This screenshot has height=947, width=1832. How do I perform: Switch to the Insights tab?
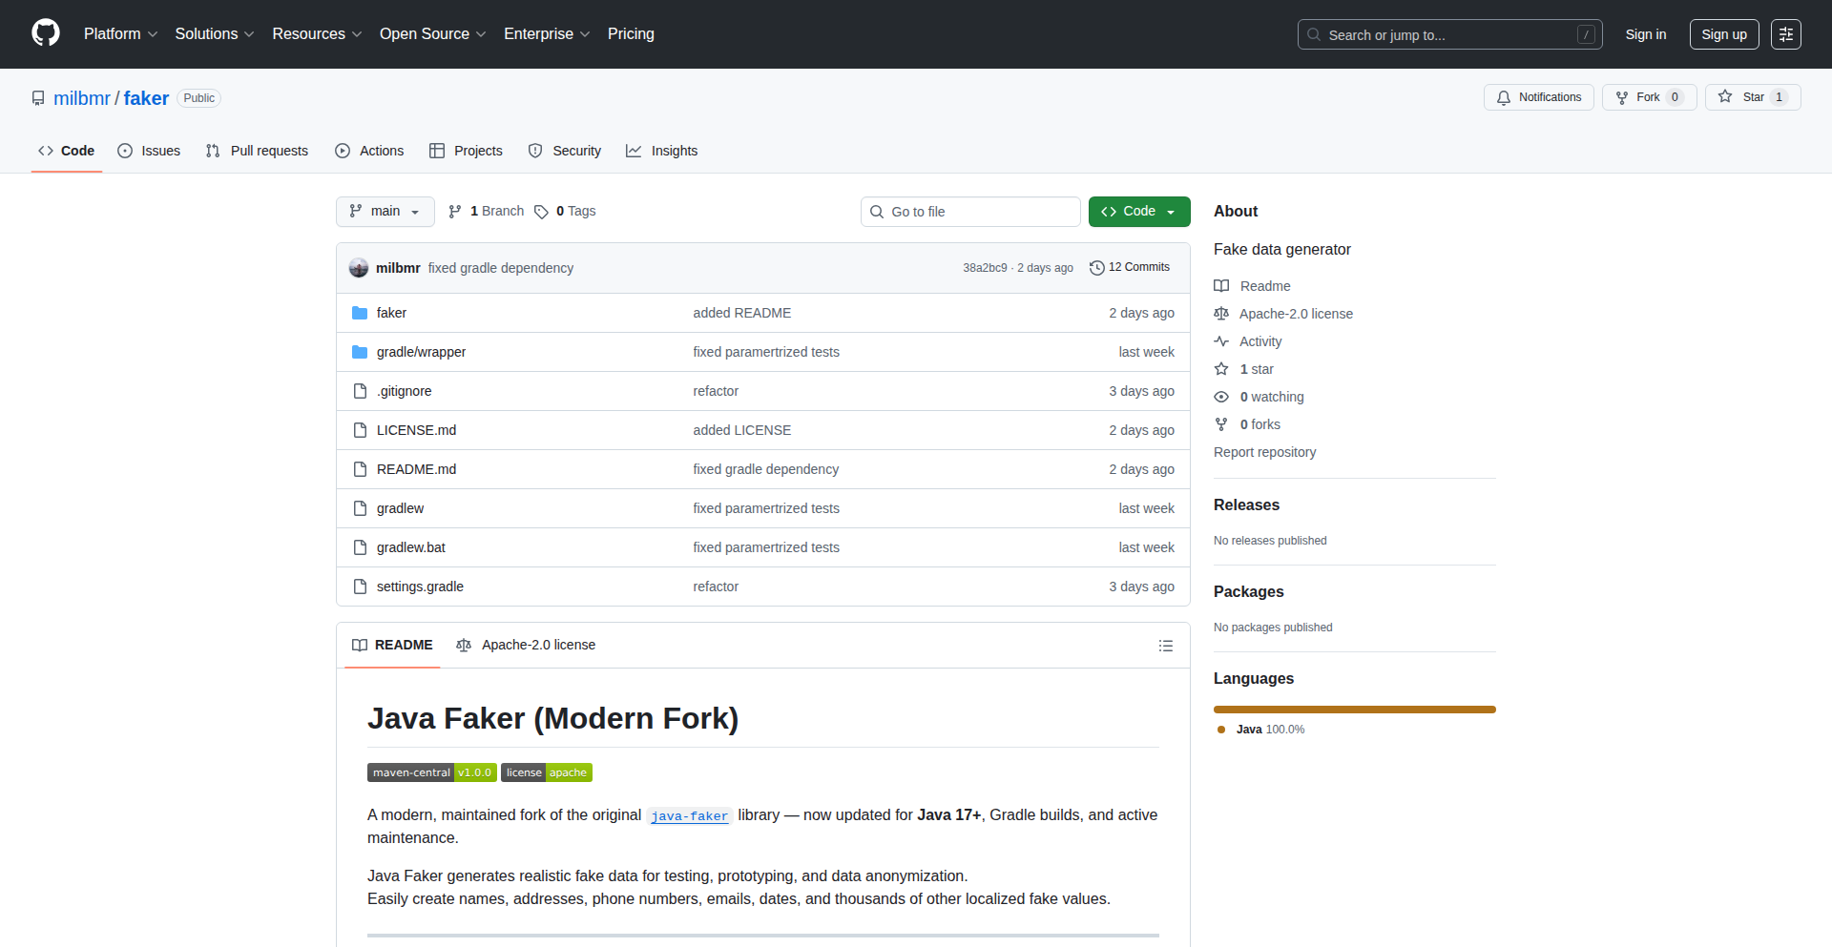click(x=662, y=151)
